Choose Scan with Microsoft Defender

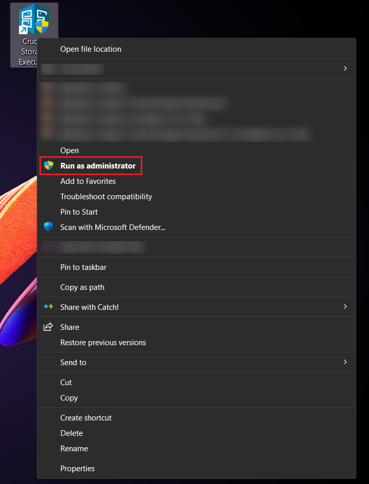point(196,227)
